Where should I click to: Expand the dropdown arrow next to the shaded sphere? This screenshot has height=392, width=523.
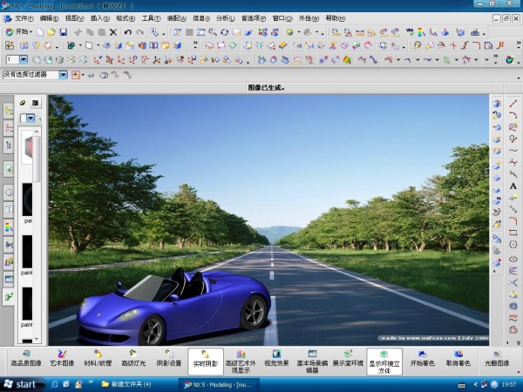pyautogui.click(x=299, y=32)
